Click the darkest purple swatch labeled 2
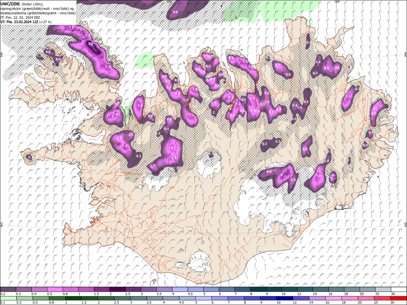 pos(117,289)
